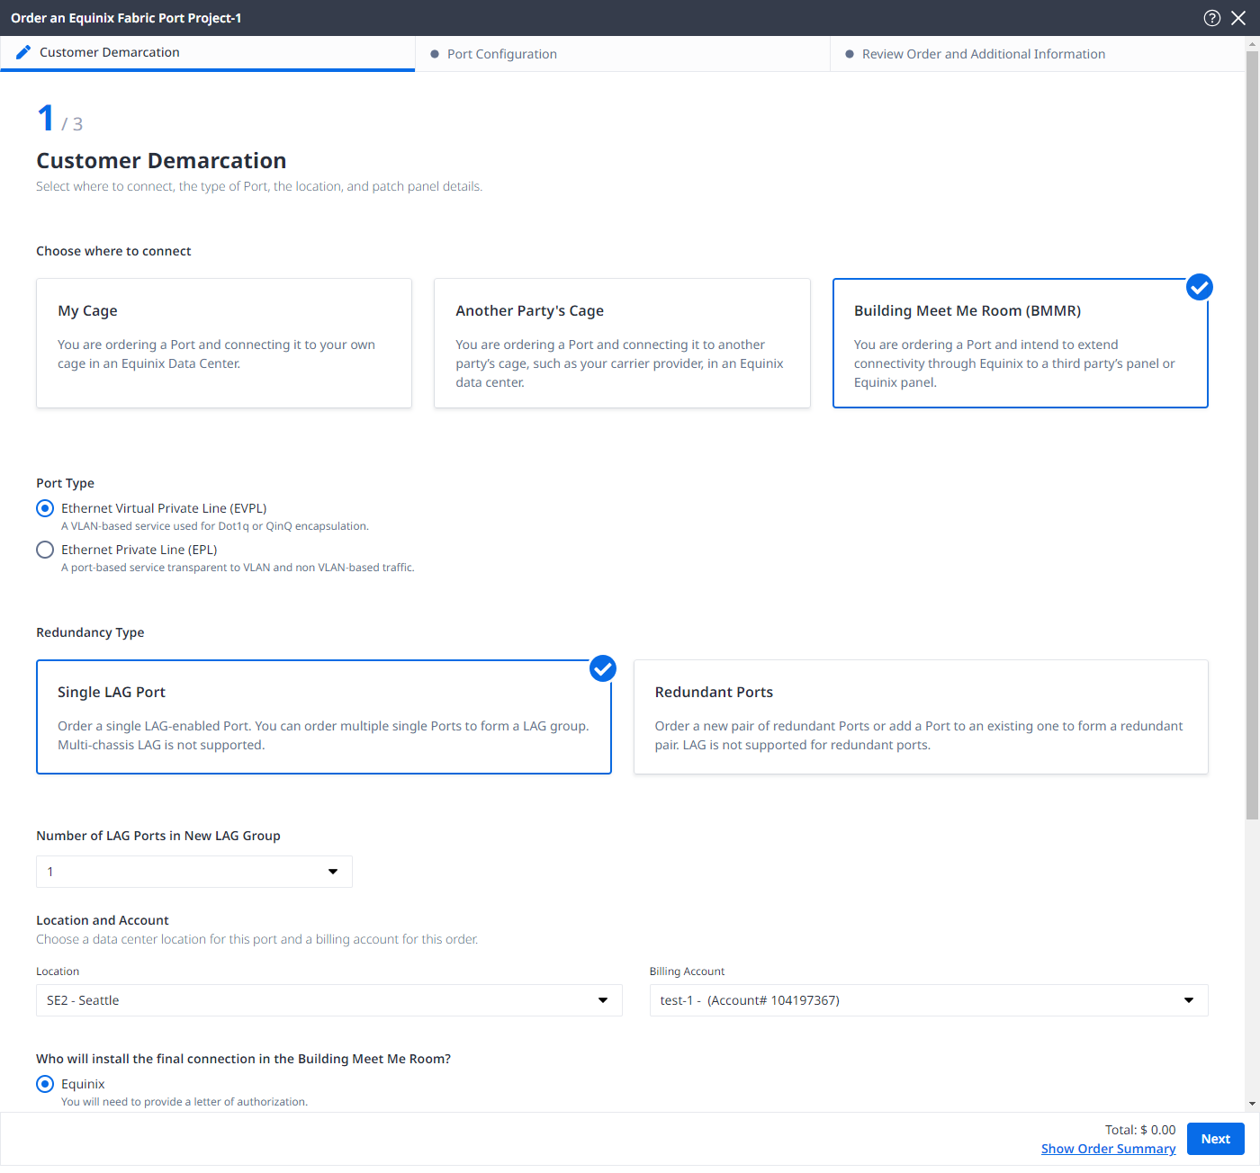
Task: Expand the Location dropdown showing SE2 - Seattle
Action: pyautogui.click(x=329, y=1000)
